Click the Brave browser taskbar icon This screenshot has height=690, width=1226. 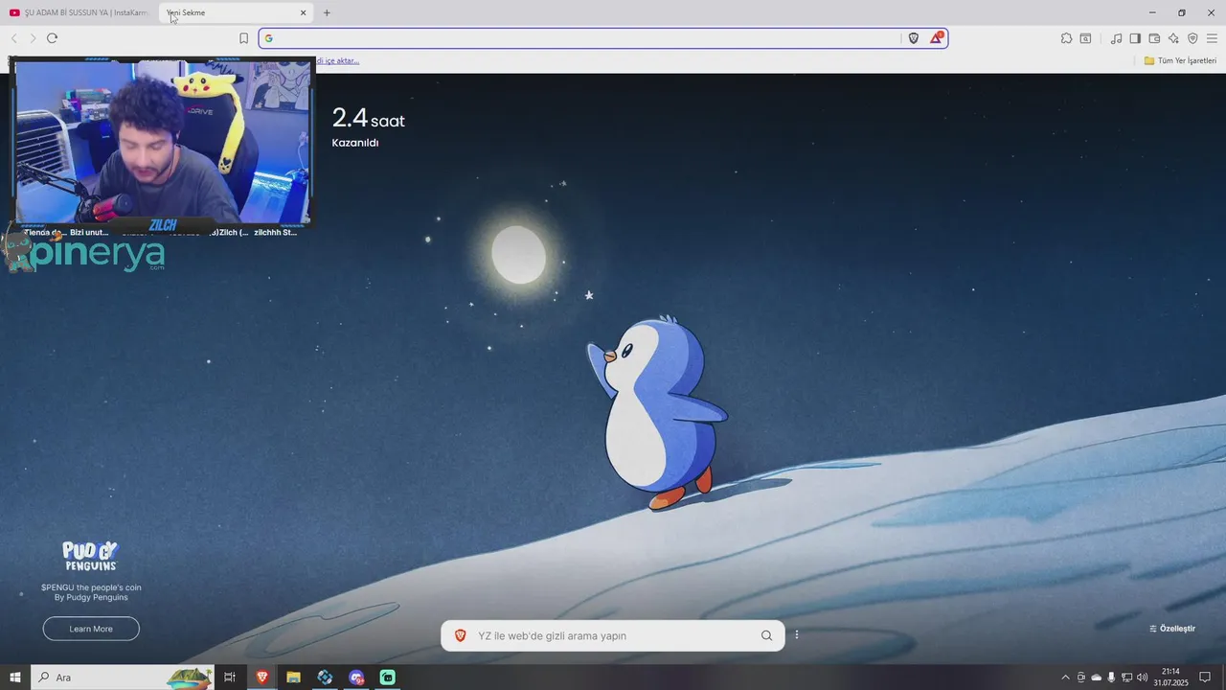click(261, 678)
